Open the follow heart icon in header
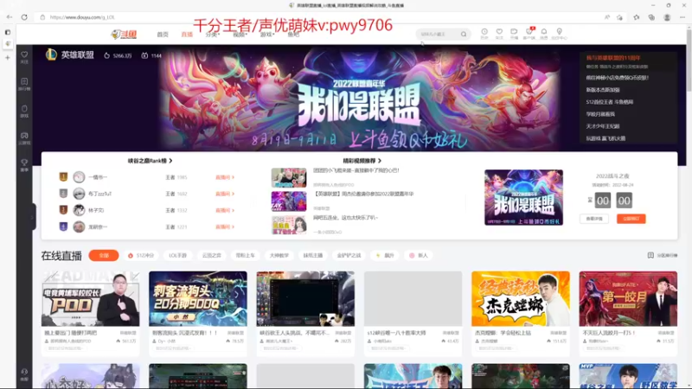The height and width of the screenshot is (389, 692). point(499,32)
